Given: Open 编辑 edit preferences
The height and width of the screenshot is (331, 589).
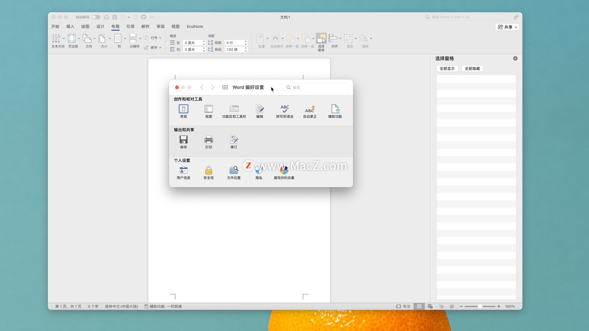Looking at the screenshot, I should 260,111.
